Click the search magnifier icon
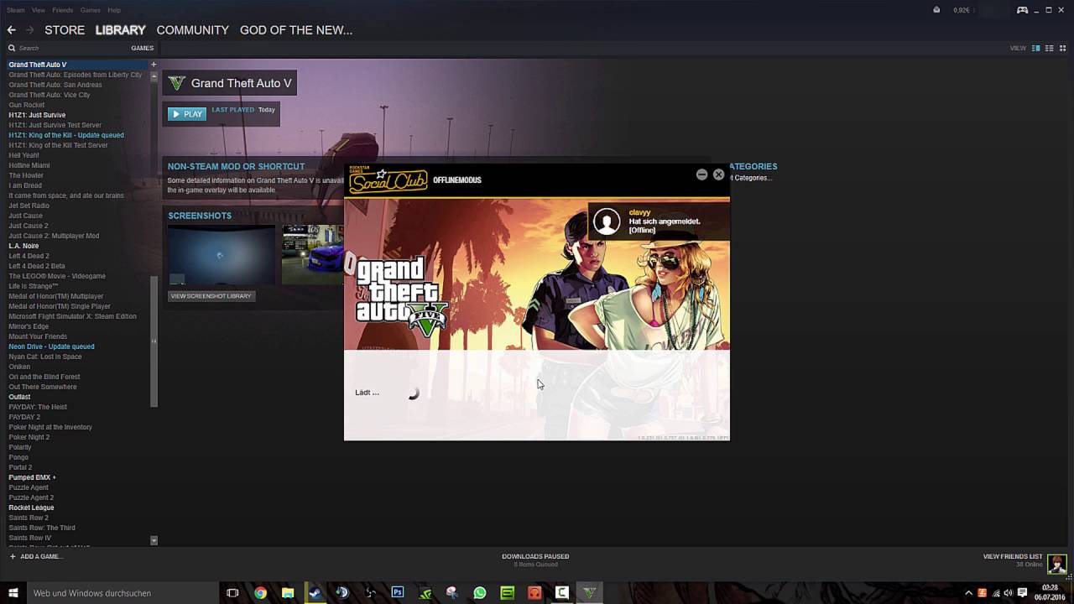 [x=12, y=48]
